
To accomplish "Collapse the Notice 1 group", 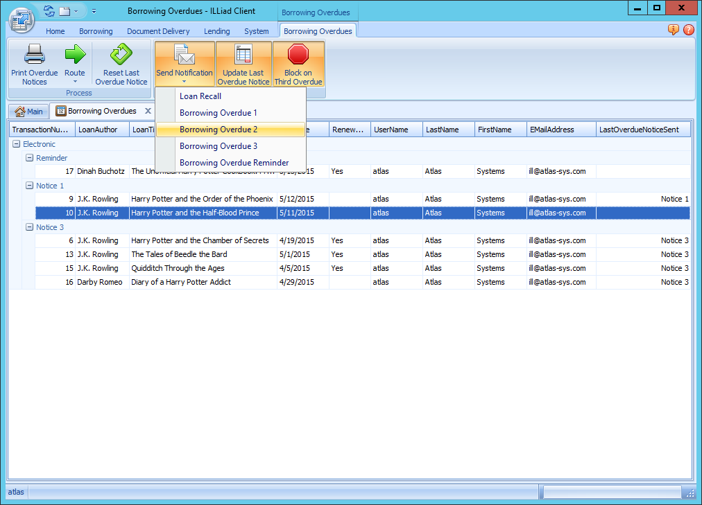I will click(x=30, y=186).
